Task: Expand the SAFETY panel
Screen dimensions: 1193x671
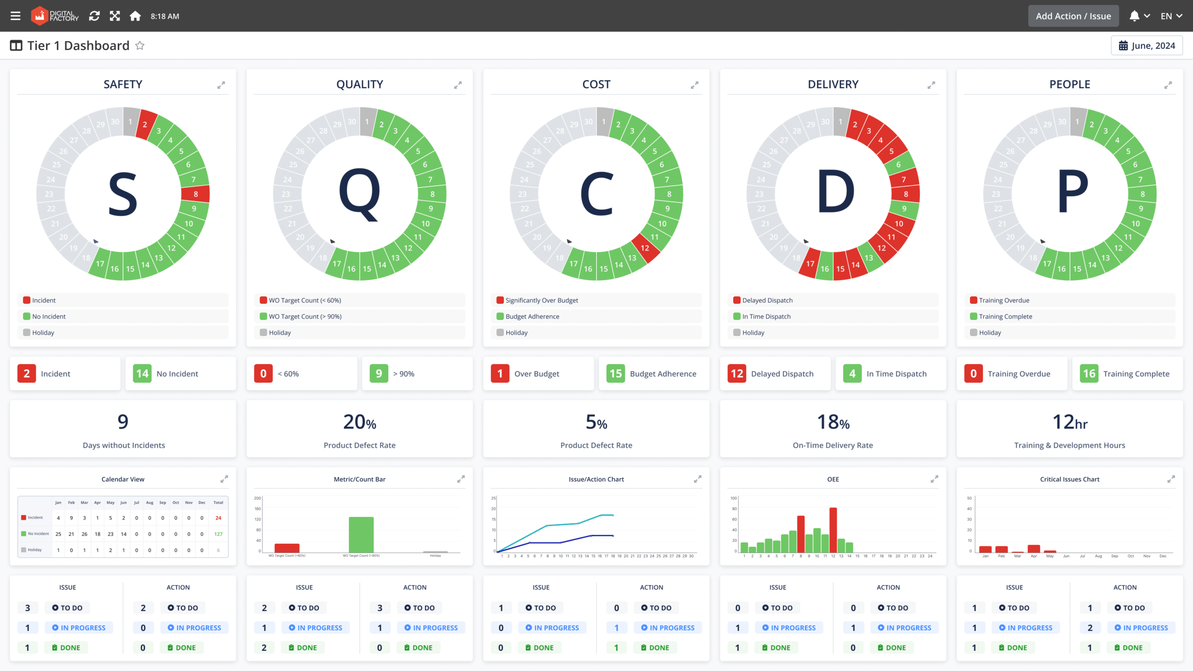Action: (x=221, y=85)
